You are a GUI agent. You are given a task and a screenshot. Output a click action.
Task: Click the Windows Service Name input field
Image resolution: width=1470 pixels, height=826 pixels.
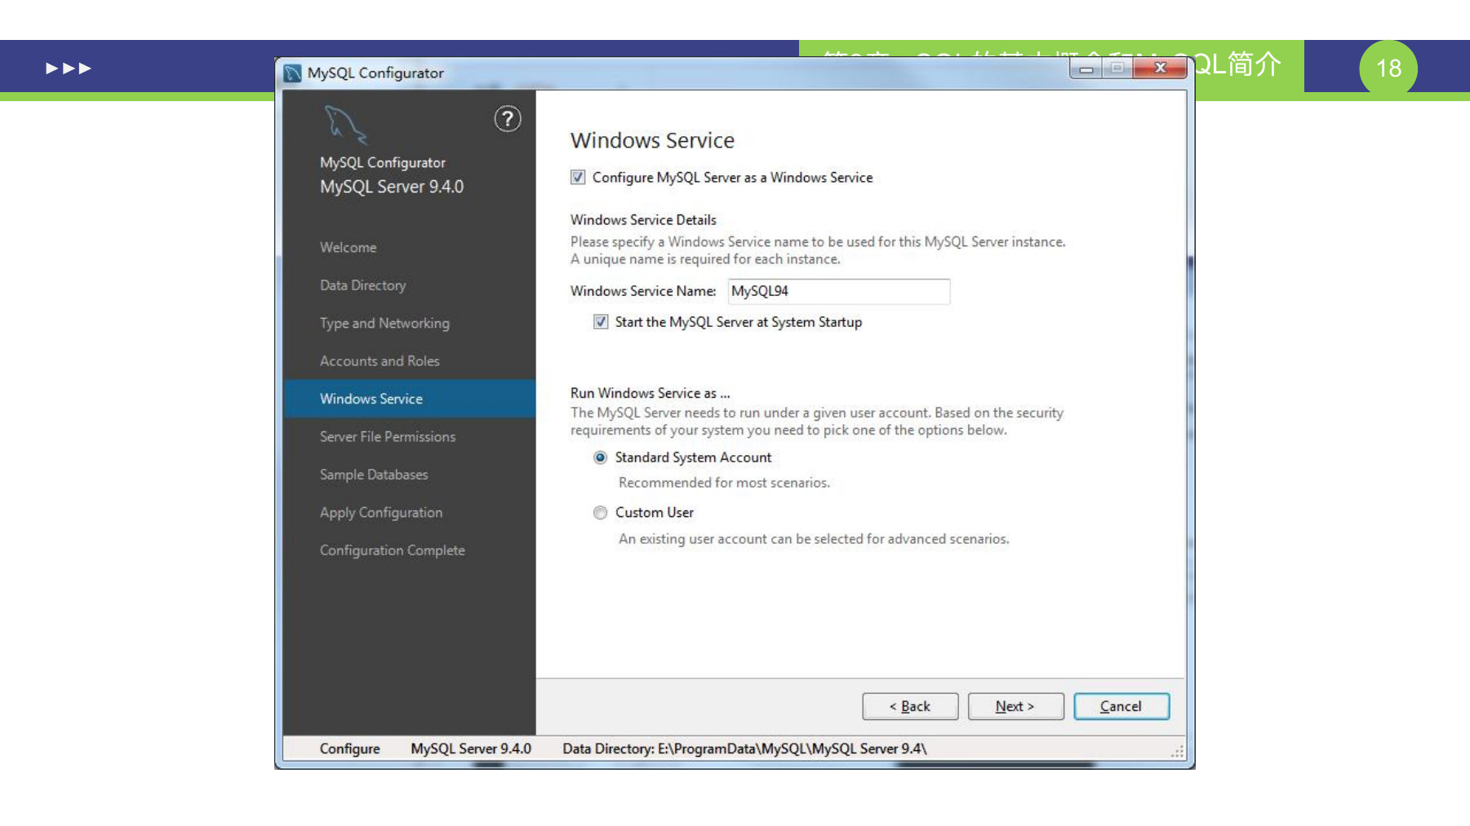[x=839, y=291]
